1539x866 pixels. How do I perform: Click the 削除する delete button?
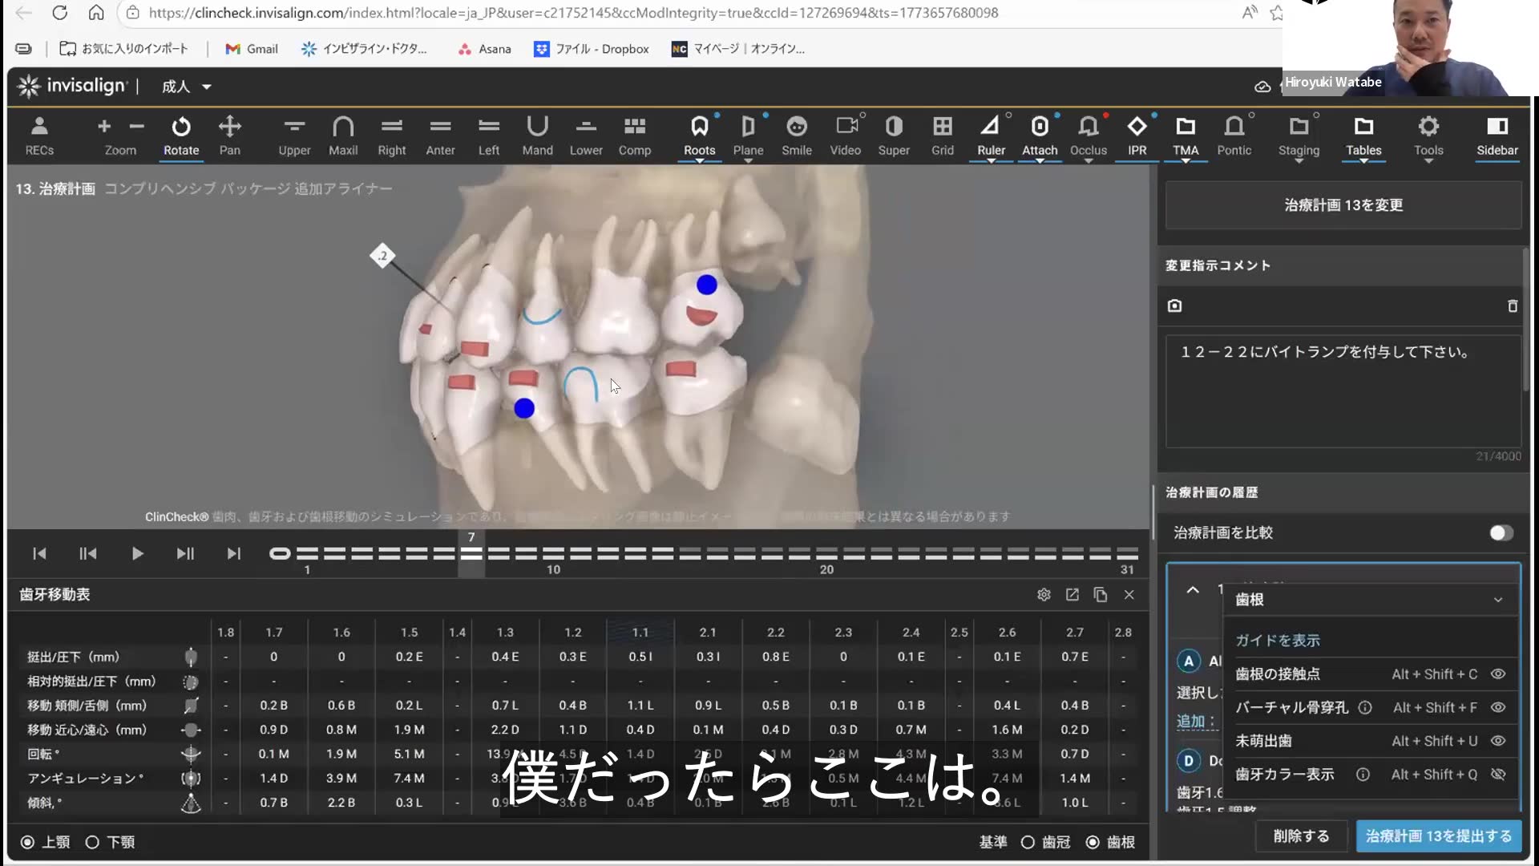click(1300, 836)
